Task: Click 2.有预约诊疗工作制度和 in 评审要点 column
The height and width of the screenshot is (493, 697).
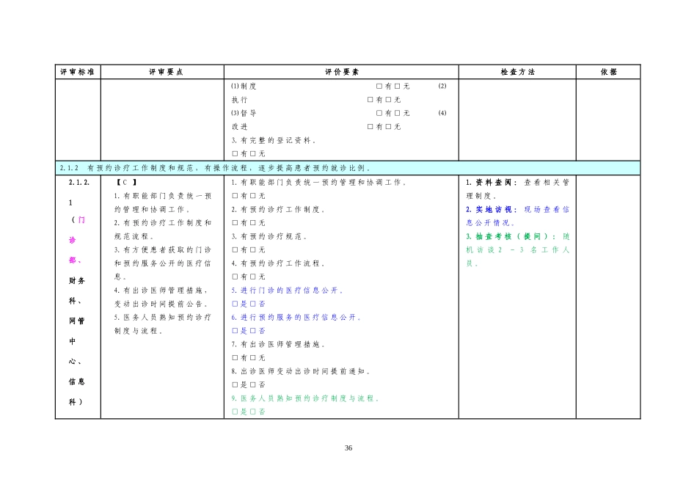Action: [162, 223]
